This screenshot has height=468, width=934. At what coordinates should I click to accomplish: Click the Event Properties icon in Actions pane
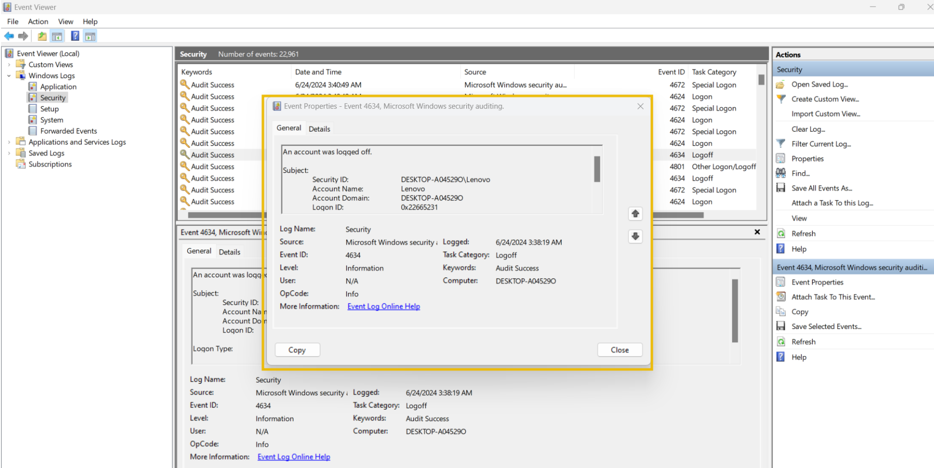pos(781,282)
